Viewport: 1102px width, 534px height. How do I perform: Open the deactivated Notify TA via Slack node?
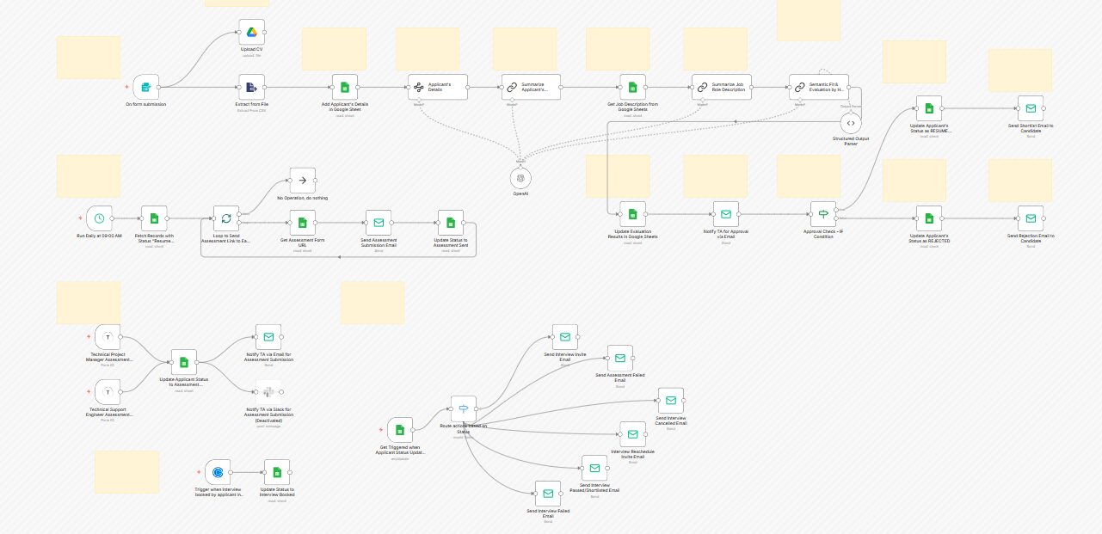268,393
